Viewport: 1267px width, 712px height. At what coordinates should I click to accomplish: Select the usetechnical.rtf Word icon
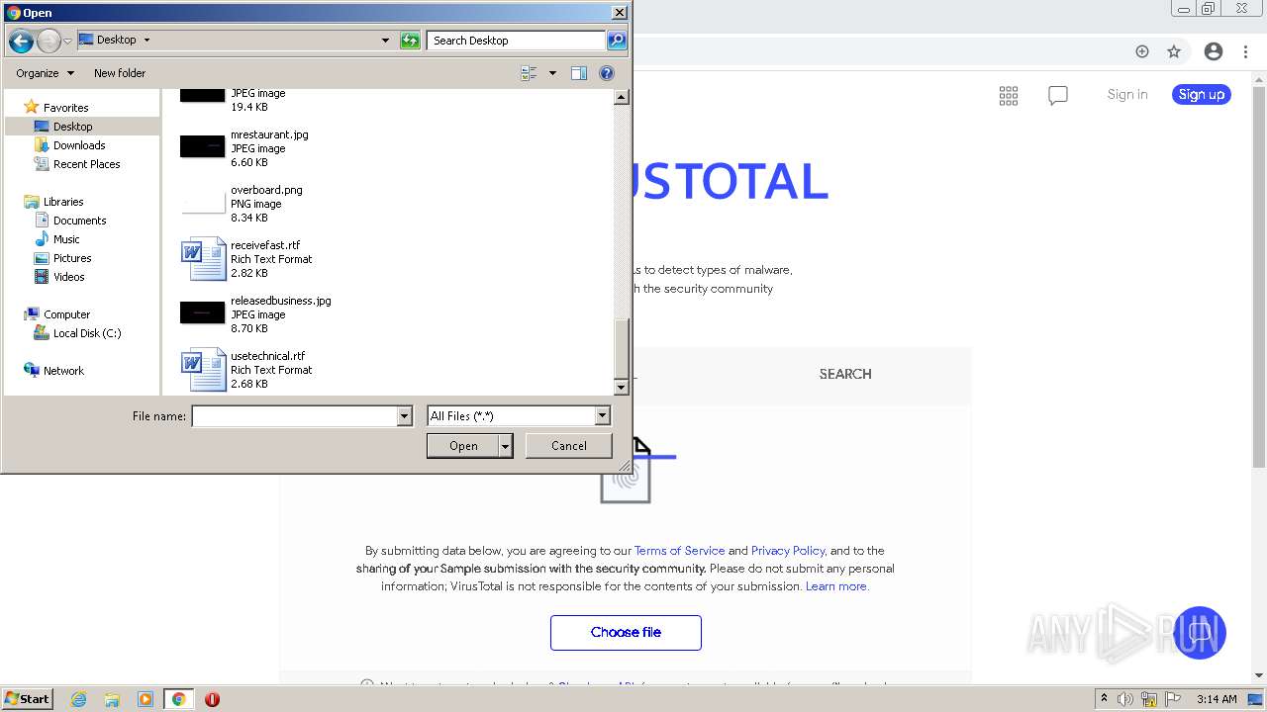204,370
